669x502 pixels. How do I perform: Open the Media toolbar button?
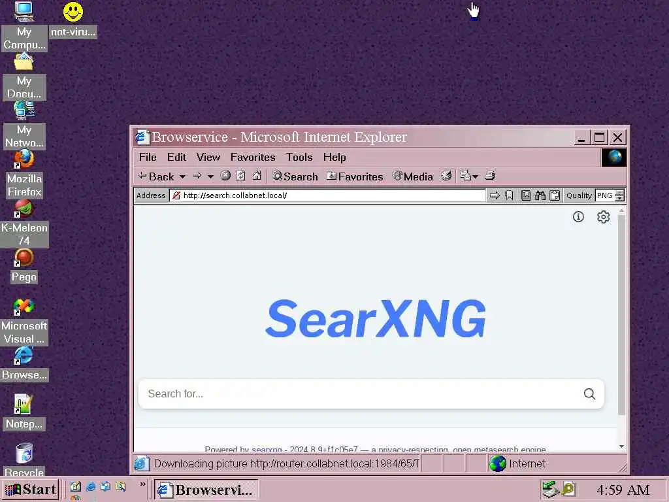[413, 176]
